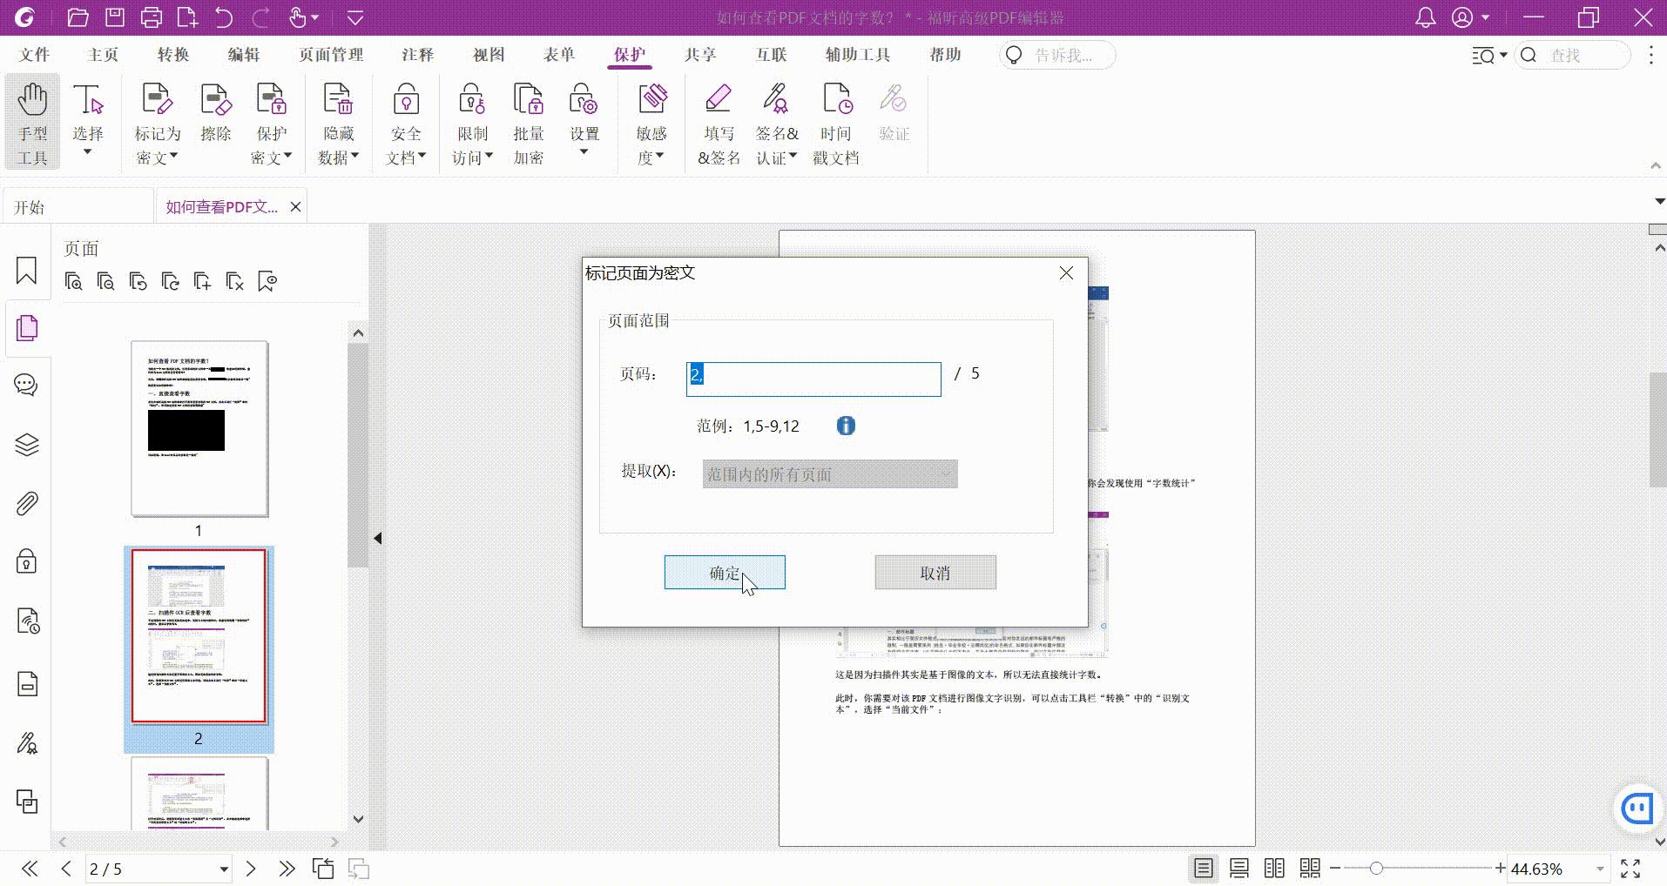1667x886 pixels.
Task: Toggle fullscreen reading mode
Action: click(1630, 868)
